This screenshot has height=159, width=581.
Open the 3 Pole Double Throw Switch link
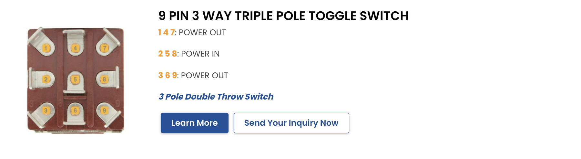pos(216,97)
